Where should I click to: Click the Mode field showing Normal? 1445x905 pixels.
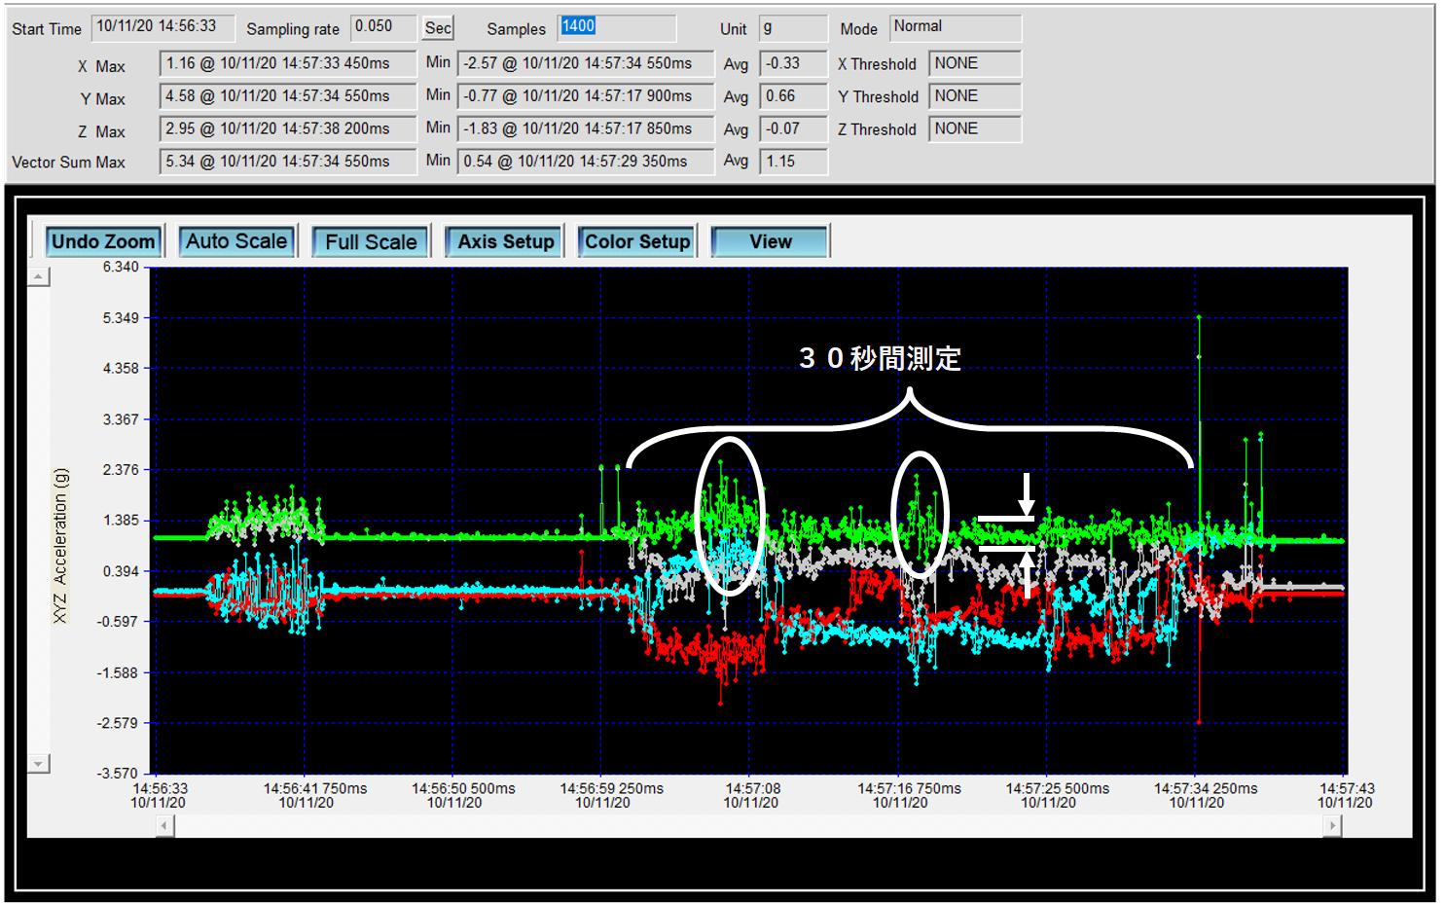[956, 28]
